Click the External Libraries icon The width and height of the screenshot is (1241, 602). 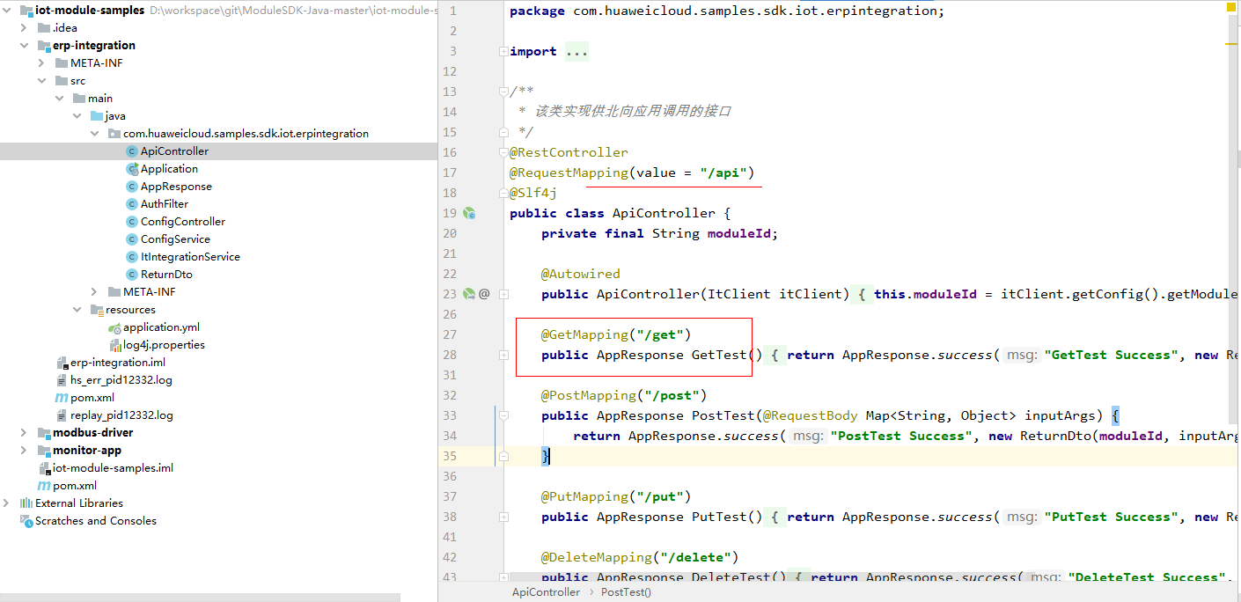pos(26,503)
